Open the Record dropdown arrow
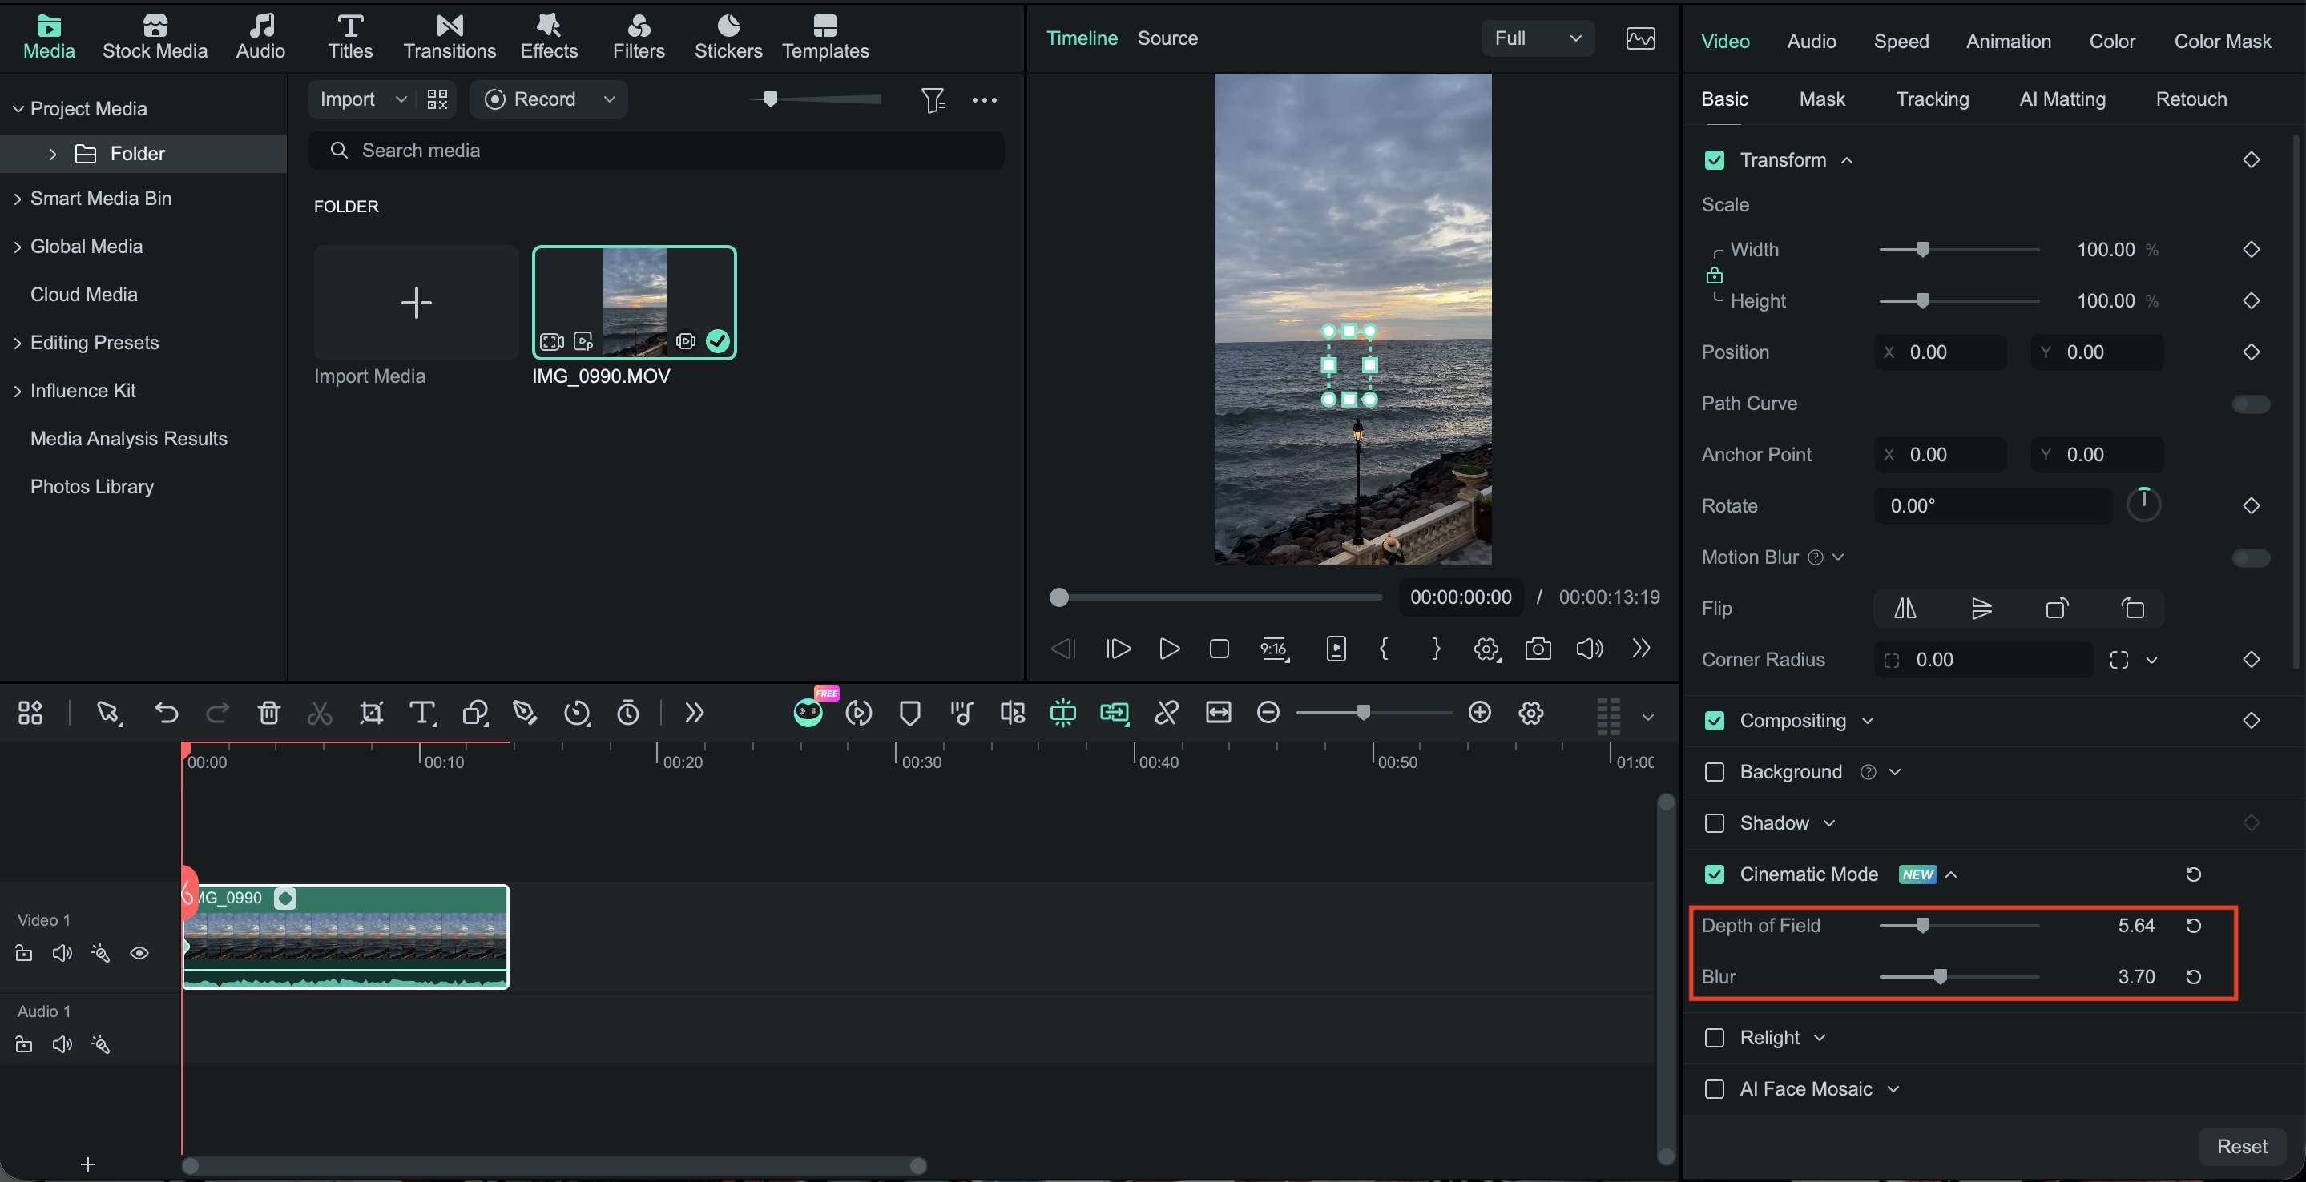Viewport: 2306px width, 1182px height. (609, 99)
